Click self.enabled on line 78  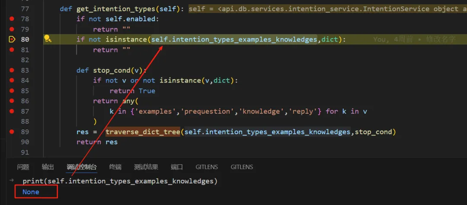point(131,19)
